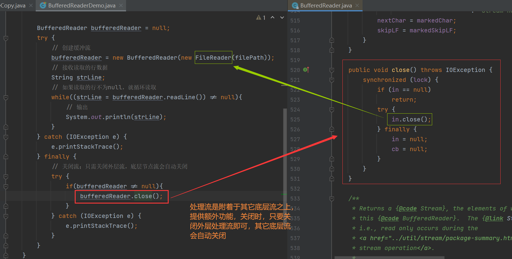Click the 'return;' statement at line 523
Image resolution: width=512 pixels, height=259 pixels.
point(404,100)
